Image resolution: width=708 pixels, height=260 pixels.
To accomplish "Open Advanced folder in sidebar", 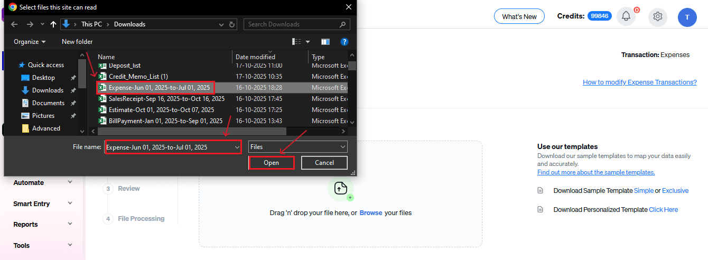I will 41,128.
